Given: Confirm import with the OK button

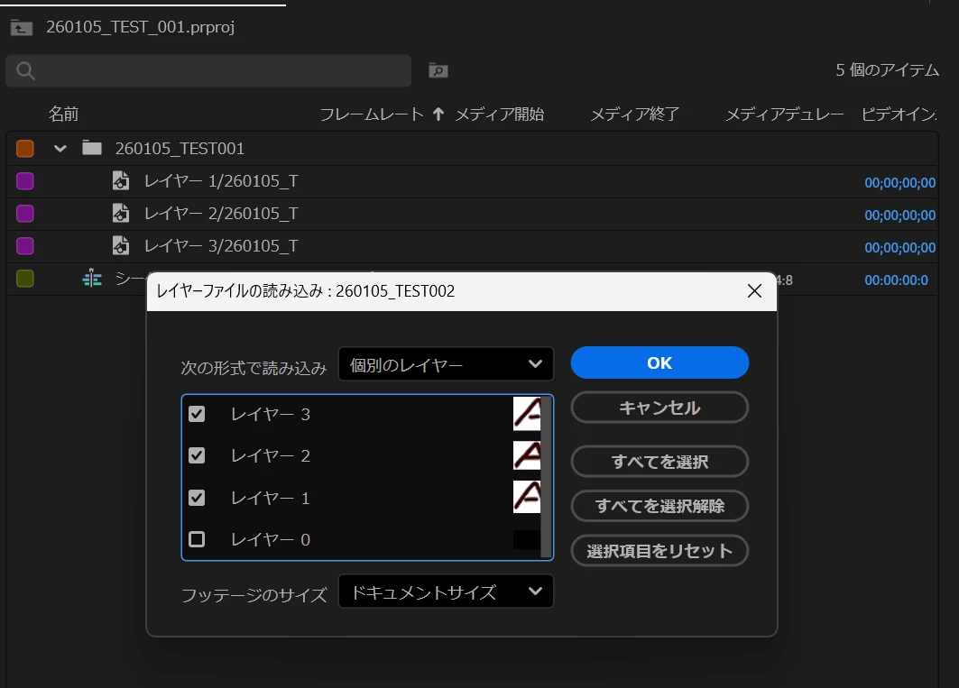Looking at the screenshot, I should (x=659, y=362).
